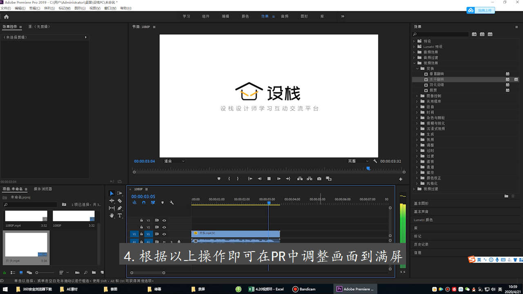Add marker in Program Monitor
Image resolution: width=523 pixels, height=294 pixels.
tap(219, 179)
